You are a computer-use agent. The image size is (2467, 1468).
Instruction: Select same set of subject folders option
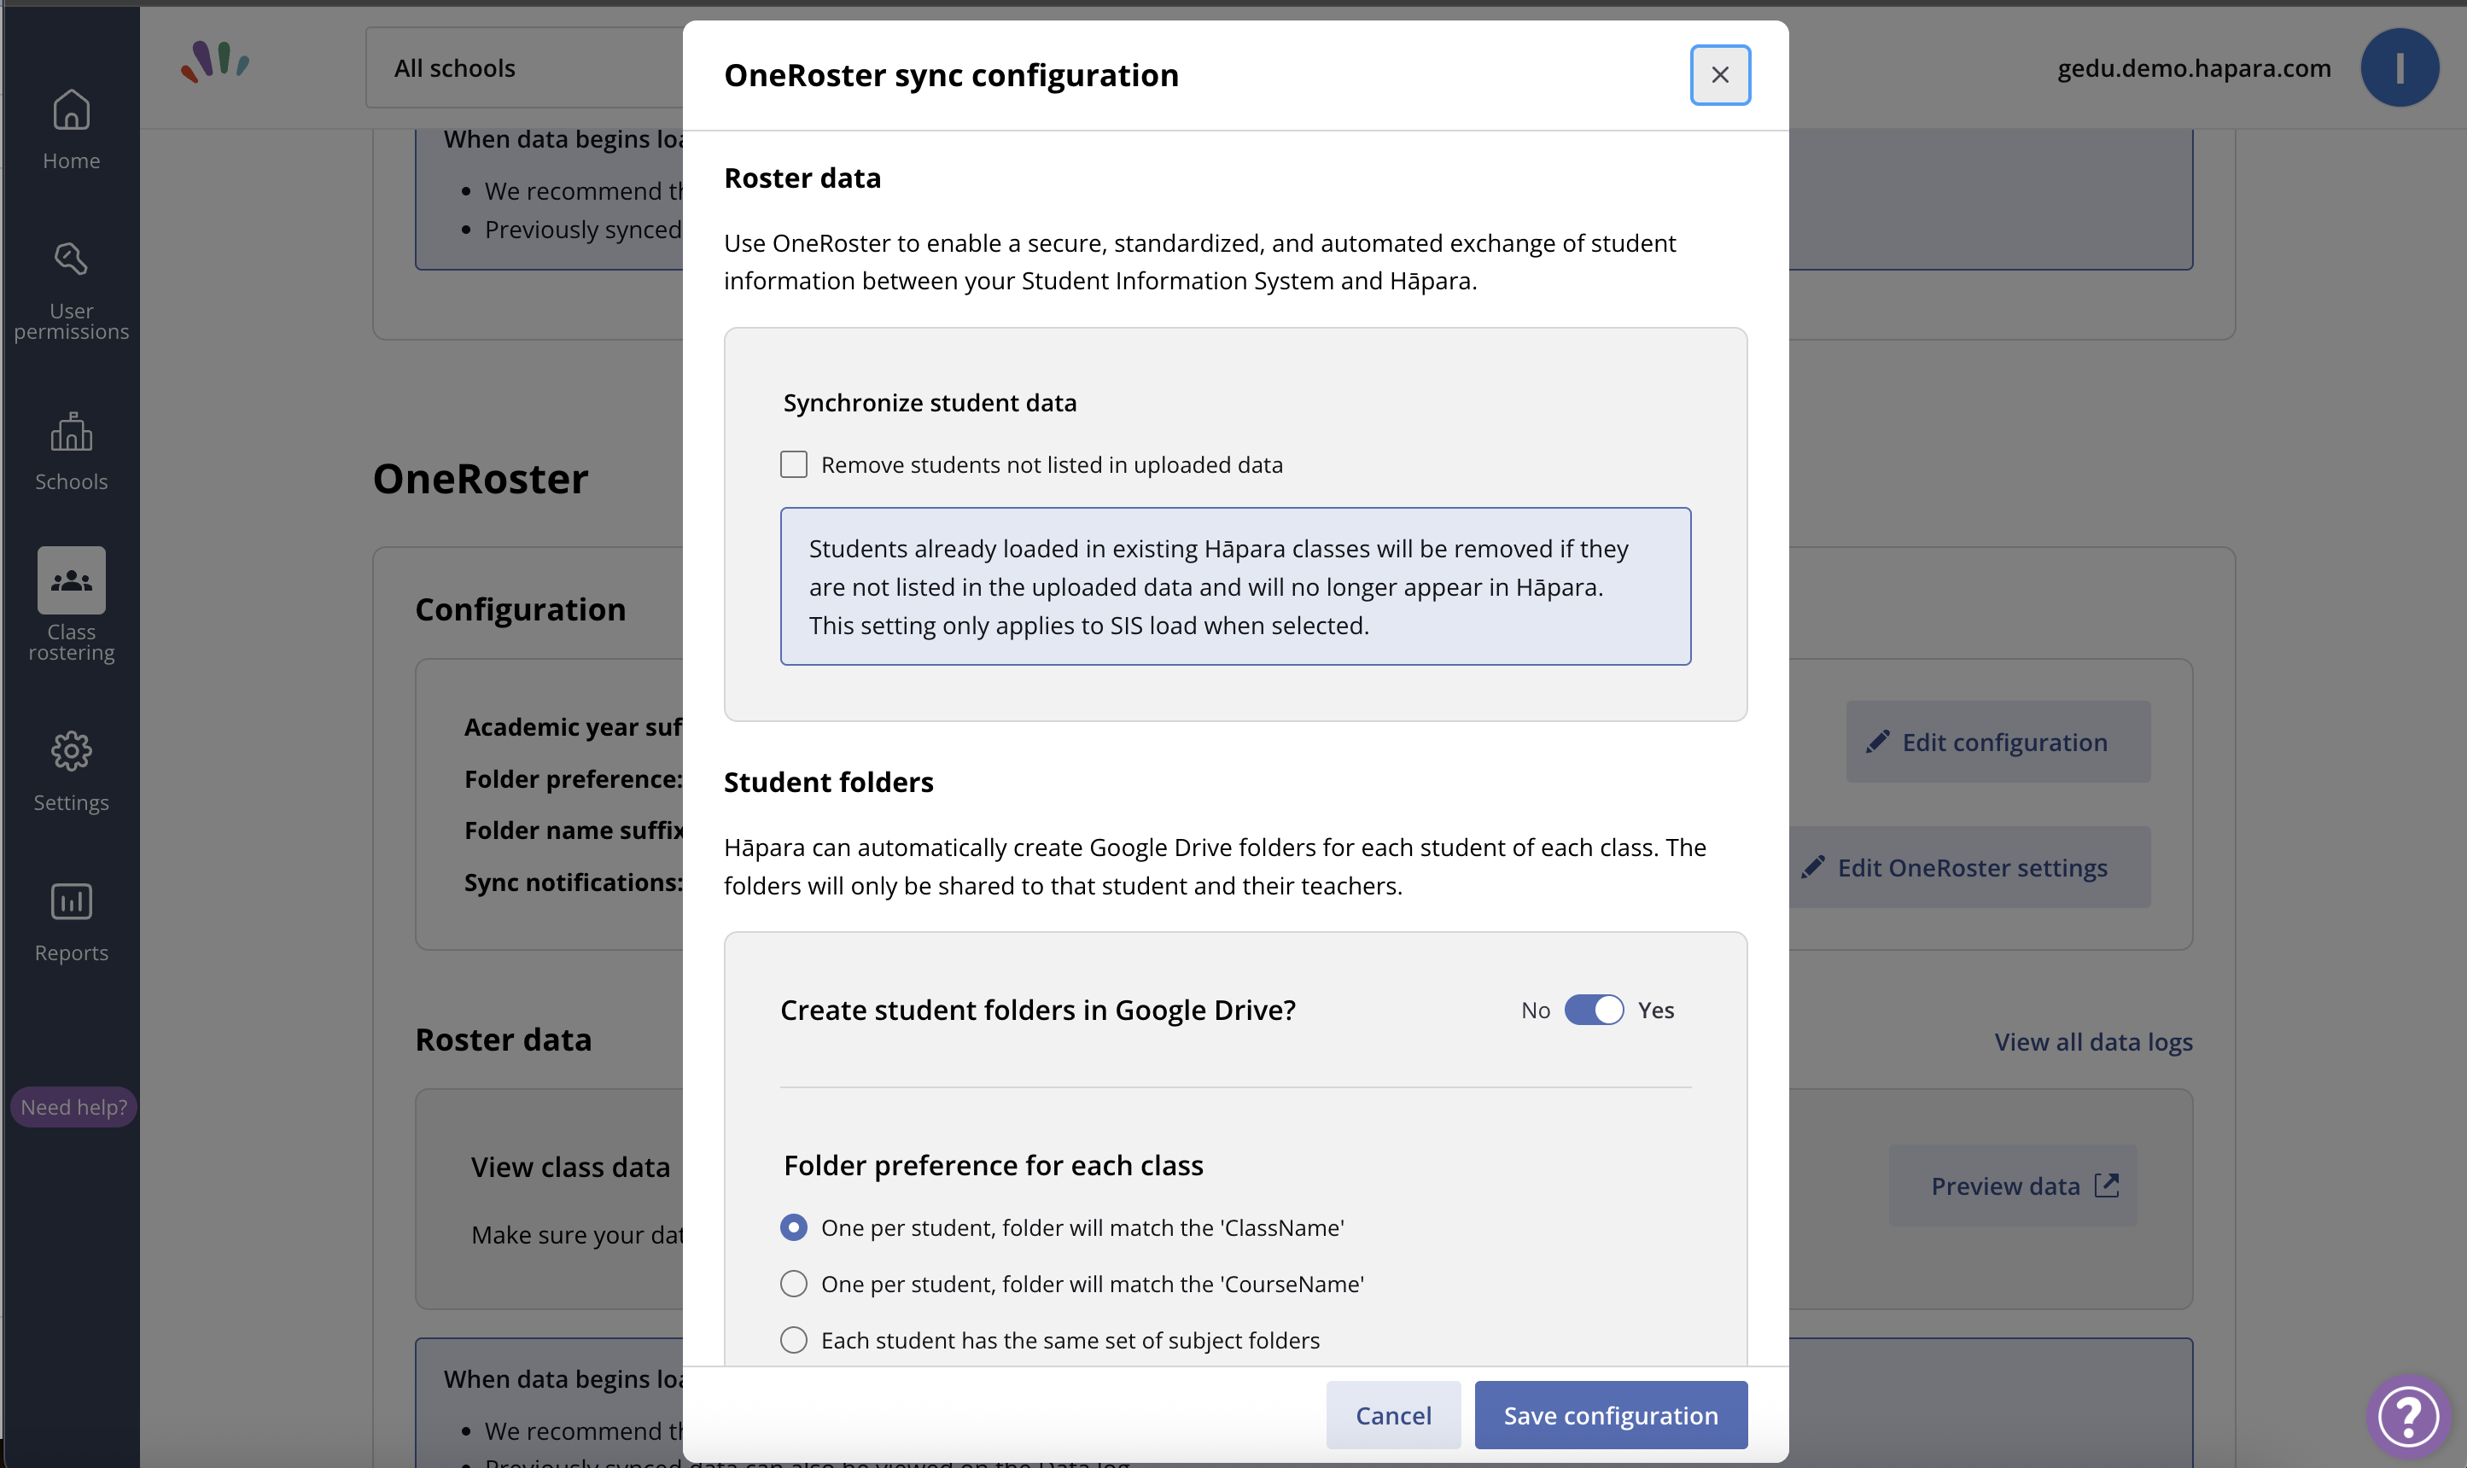(793, 1340)
